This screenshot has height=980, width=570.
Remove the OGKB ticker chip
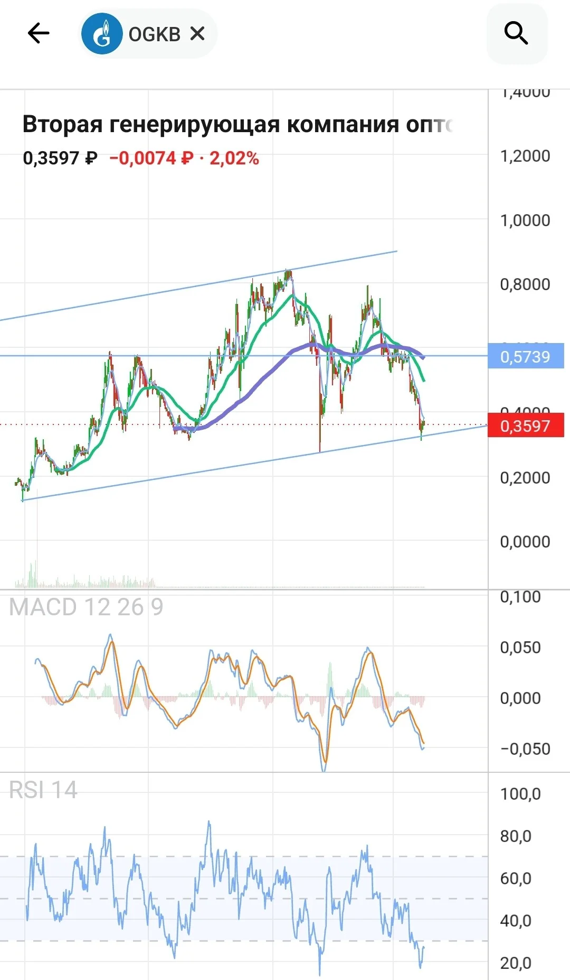pyautogui.click(x=197, y=34)
